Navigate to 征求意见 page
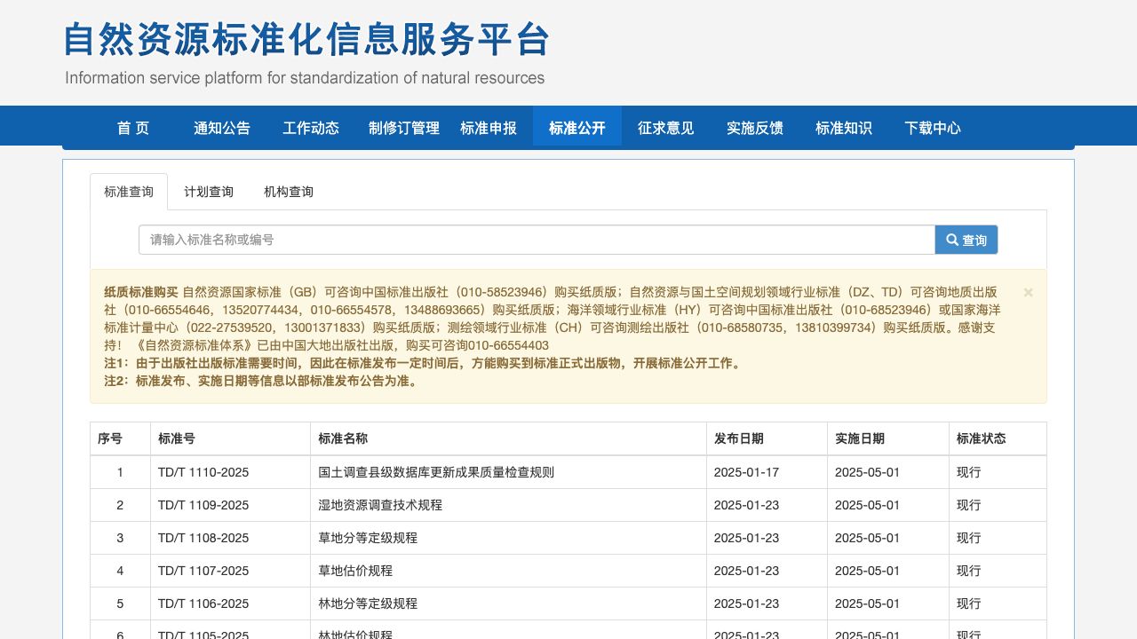The image size is (1137, 639). coord(666,128)
